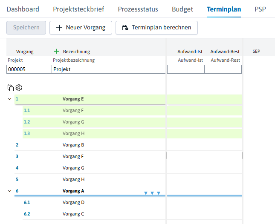Click the Aufwand-Rest column header
Image resolution: width=275 pixels, height=224 pixels.
(x=225, y=52)
